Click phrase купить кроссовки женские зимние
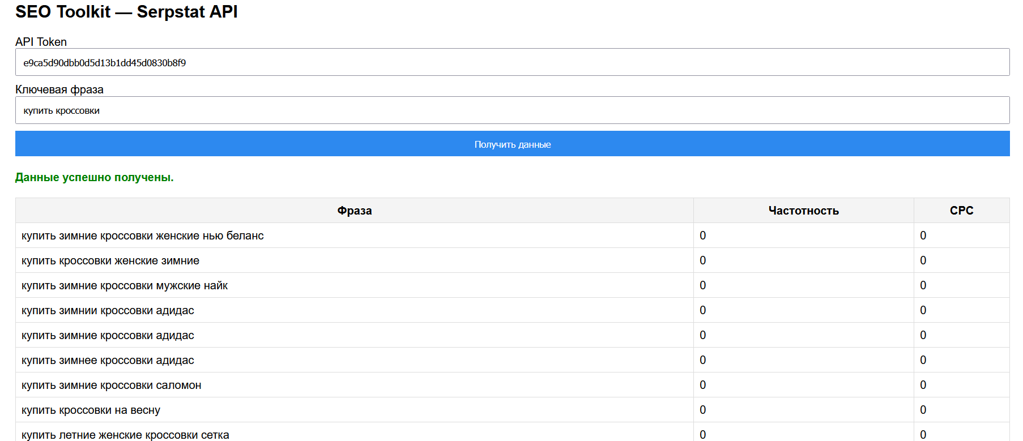 pyautogui.click(x=110, y=260)
